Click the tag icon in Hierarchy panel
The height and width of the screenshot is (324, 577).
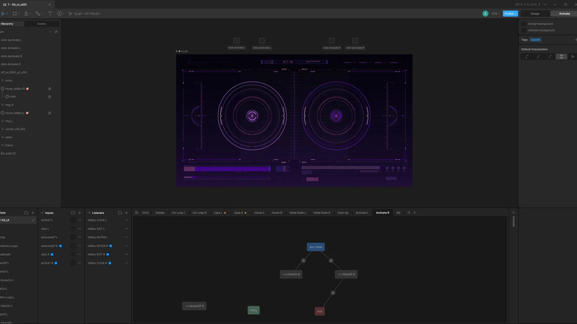point(56,32)
